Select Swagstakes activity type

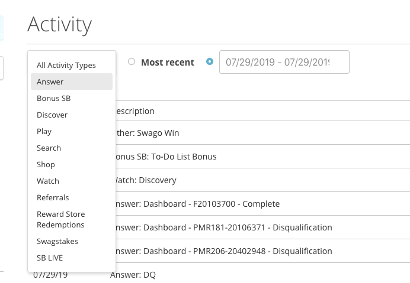point(57,241)
